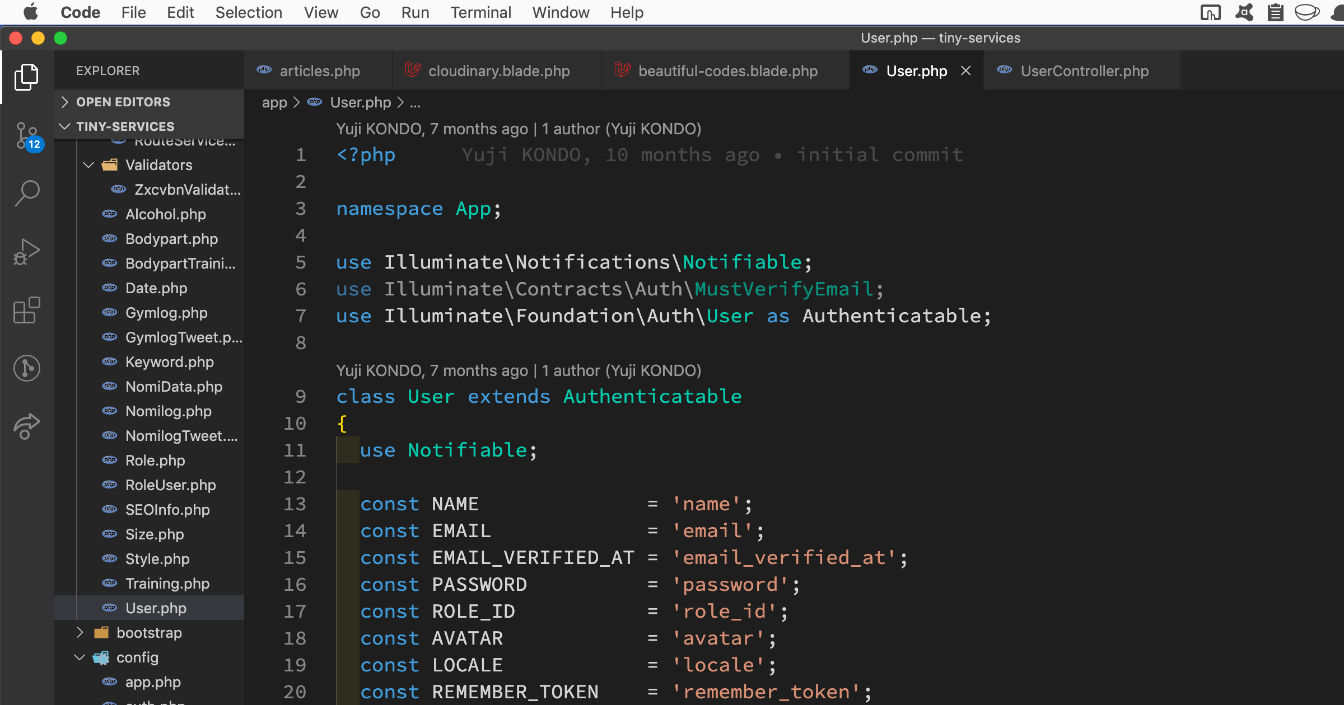Viewport: 1344px width, 705px height.
Task: Collapse the TINY-SERVICES project section
Action: [x=125, y=126]
